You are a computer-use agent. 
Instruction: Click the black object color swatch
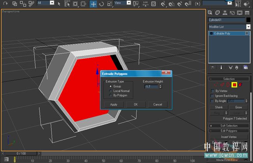(248, 20)
